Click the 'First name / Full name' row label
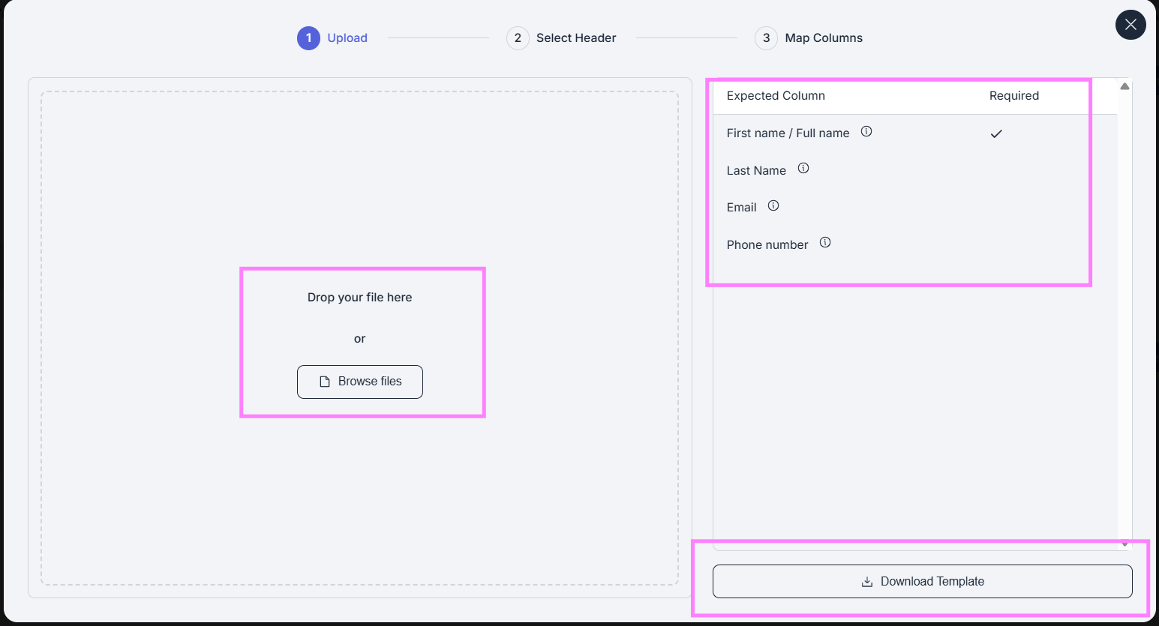 click(x=788, y=133)
